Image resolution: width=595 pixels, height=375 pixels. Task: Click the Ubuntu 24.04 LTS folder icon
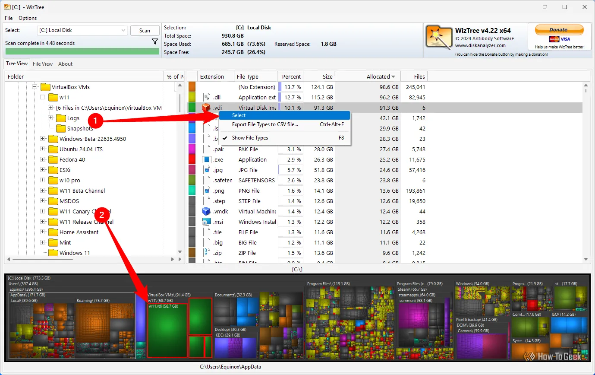[53, 149]
